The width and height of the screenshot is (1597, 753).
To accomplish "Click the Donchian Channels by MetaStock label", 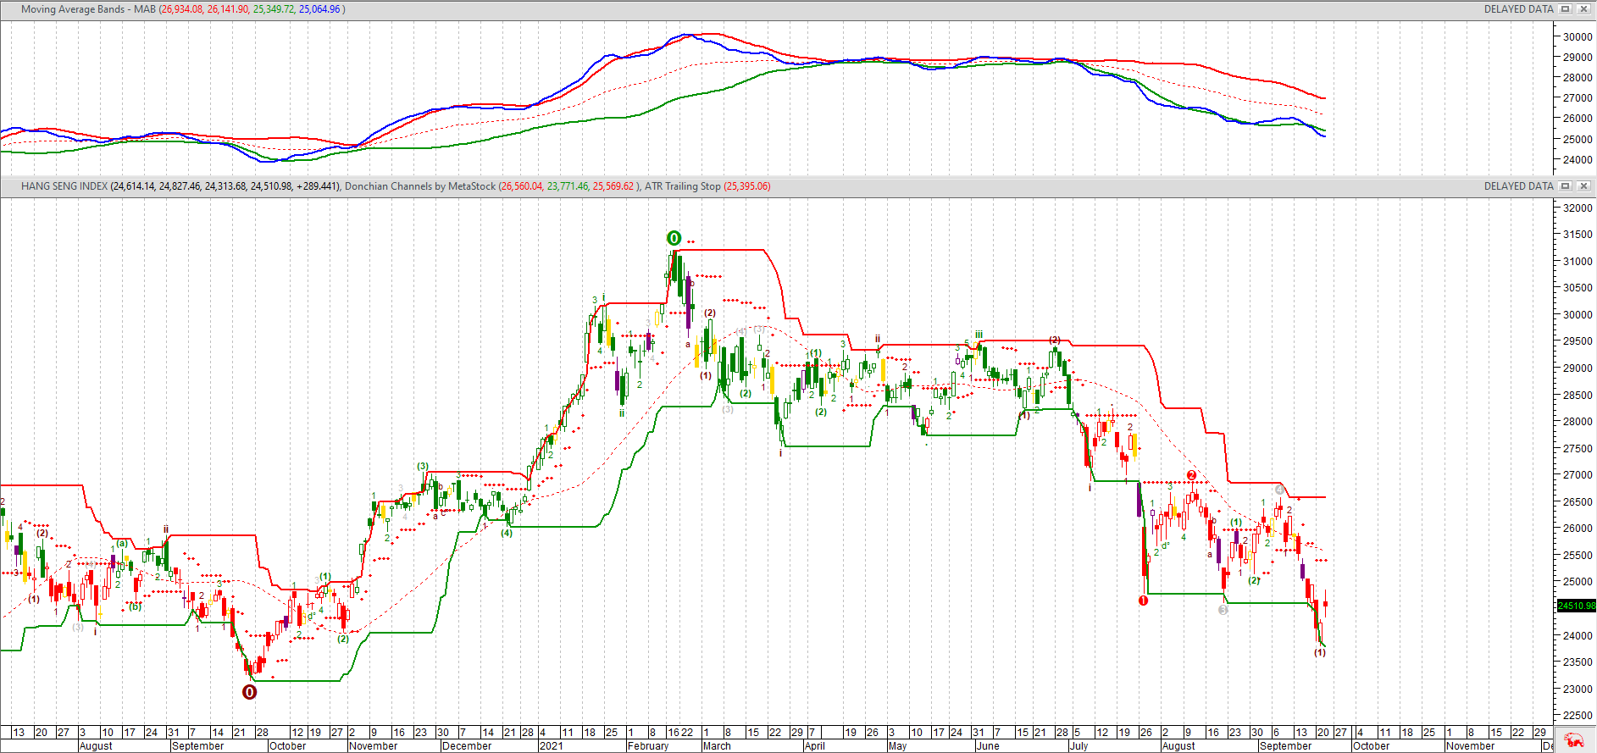I will (x=419, y=186).
